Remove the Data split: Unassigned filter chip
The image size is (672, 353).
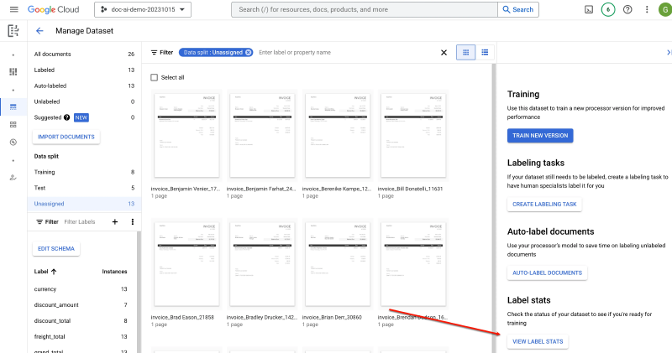point(248,52)
